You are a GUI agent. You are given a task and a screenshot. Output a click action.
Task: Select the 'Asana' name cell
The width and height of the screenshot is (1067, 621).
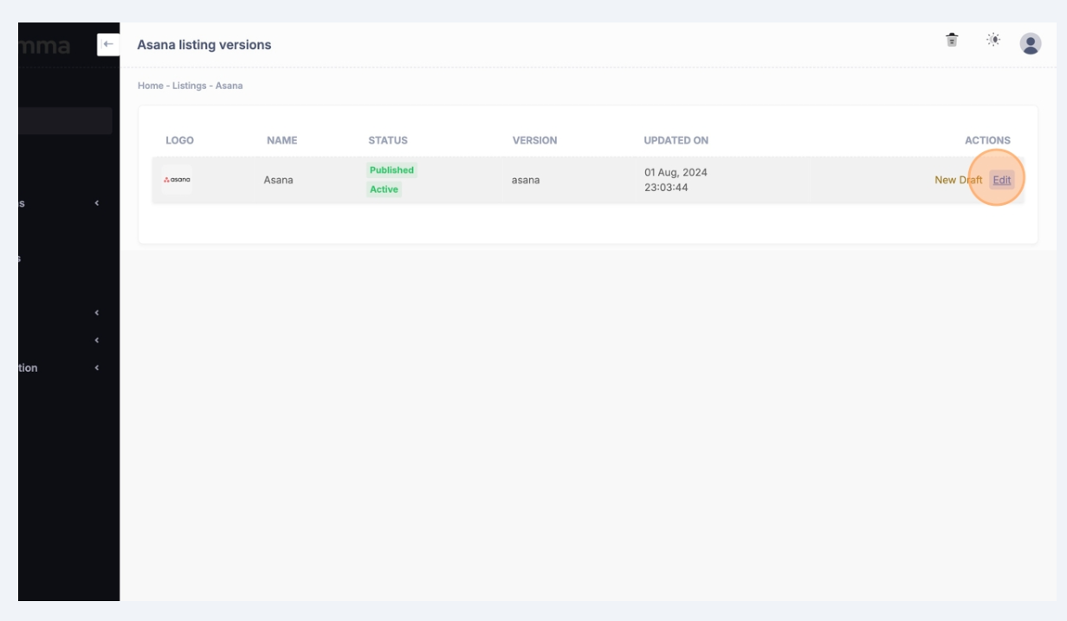point(279,180)
